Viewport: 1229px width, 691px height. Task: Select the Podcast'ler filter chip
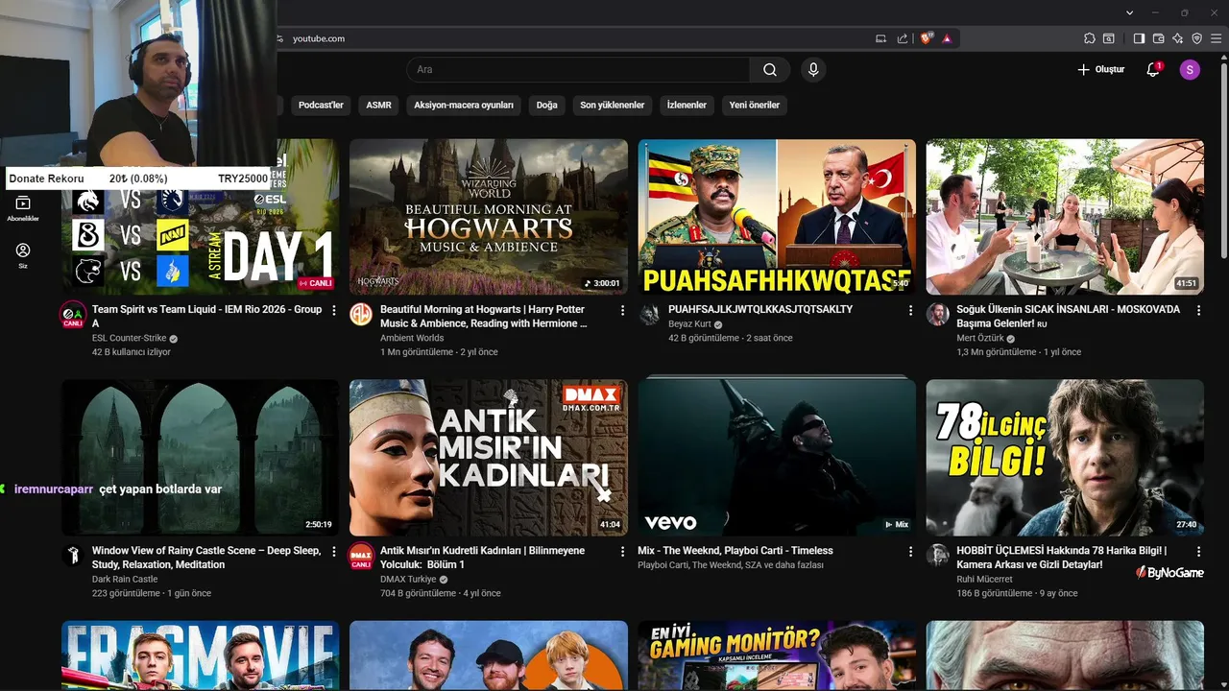[x=321, y=105]
